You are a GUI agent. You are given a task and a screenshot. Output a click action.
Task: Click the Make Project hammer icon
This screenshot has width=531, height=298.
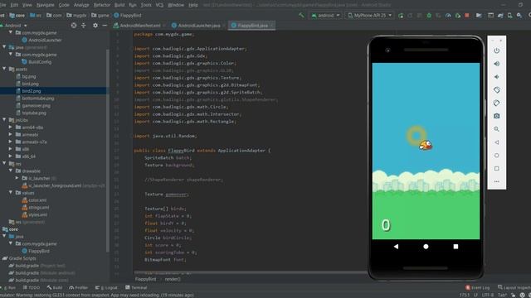click(x=301, y=15)
